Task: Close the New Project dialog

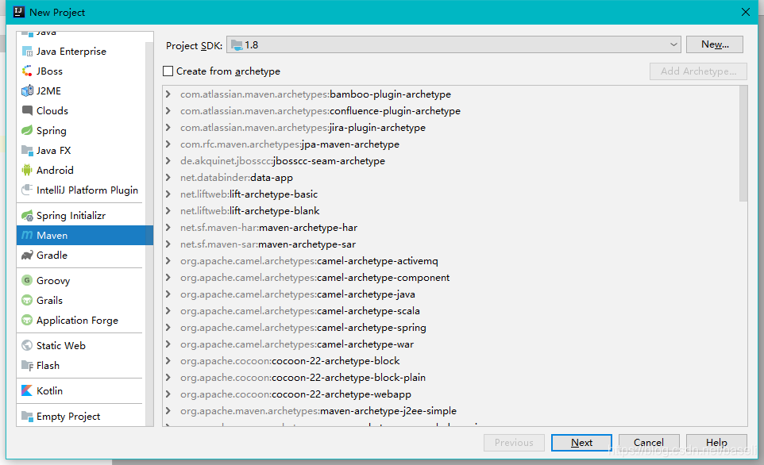Action: (x=746, y=12)
